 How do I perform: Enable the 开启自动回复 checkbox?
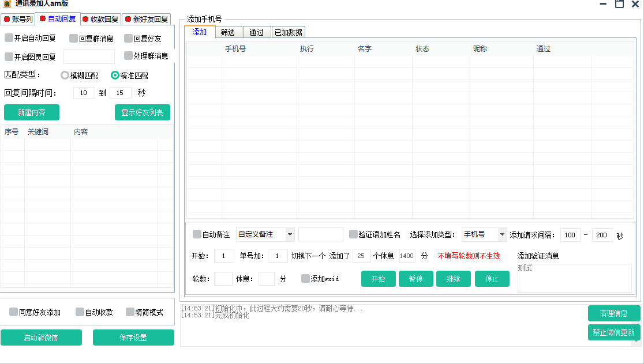pyautogui.click(x=8, y=38)
